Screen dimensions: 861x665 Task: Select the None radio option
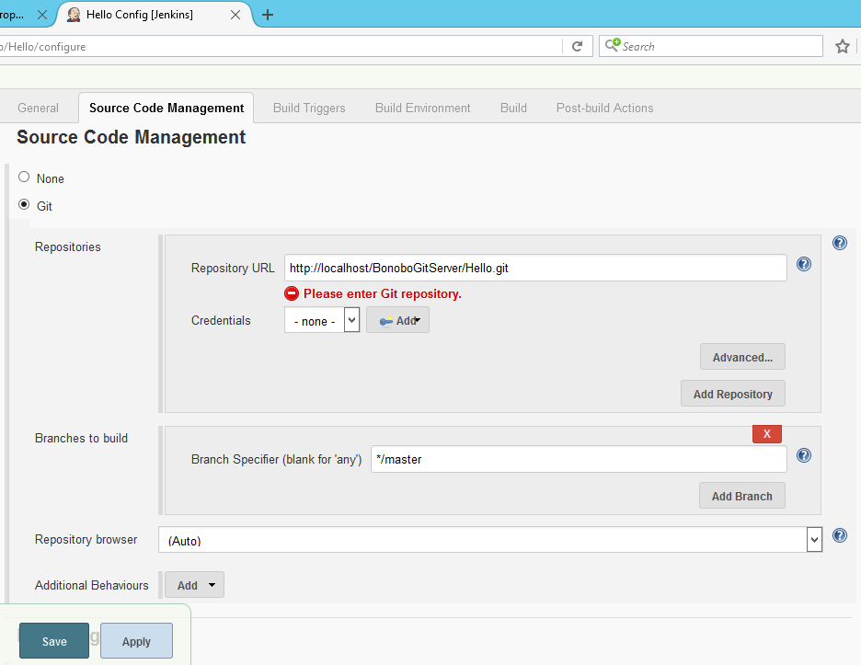[x=24, y=177]
